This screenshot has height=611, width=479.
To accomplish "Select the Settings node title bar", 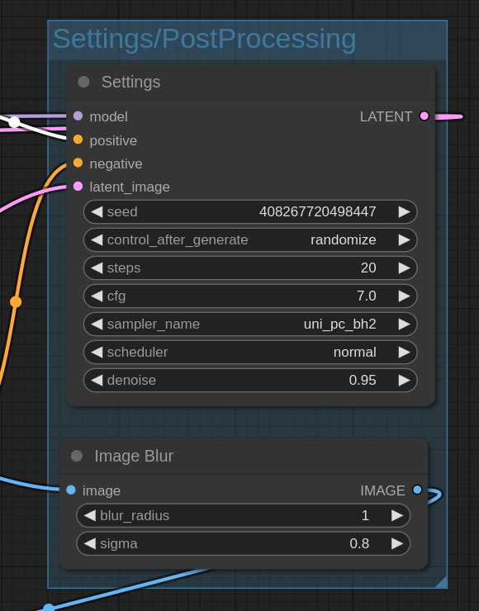I will point(250,83).
